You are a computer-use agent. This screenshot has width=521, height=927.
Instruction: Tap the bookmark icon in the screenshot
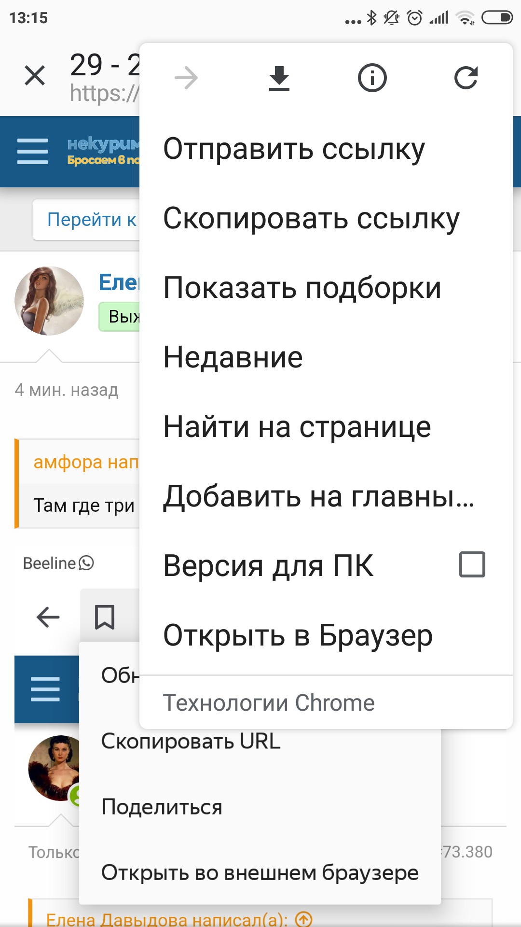tap(105, 617)
